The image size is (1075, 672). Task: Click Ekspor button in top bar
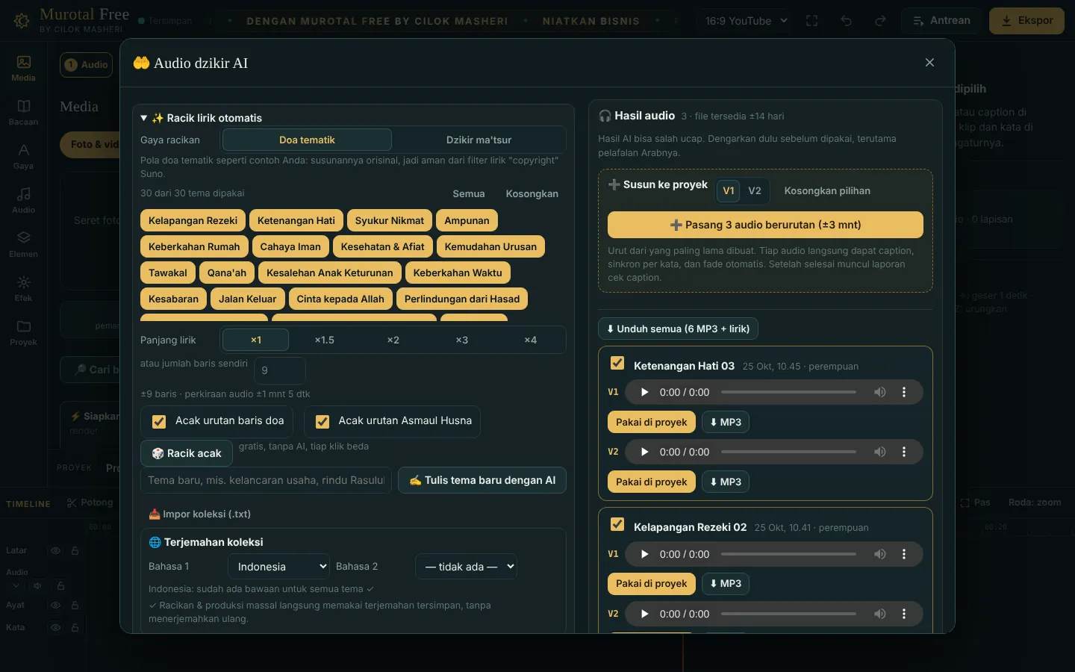pos(1026,21)
